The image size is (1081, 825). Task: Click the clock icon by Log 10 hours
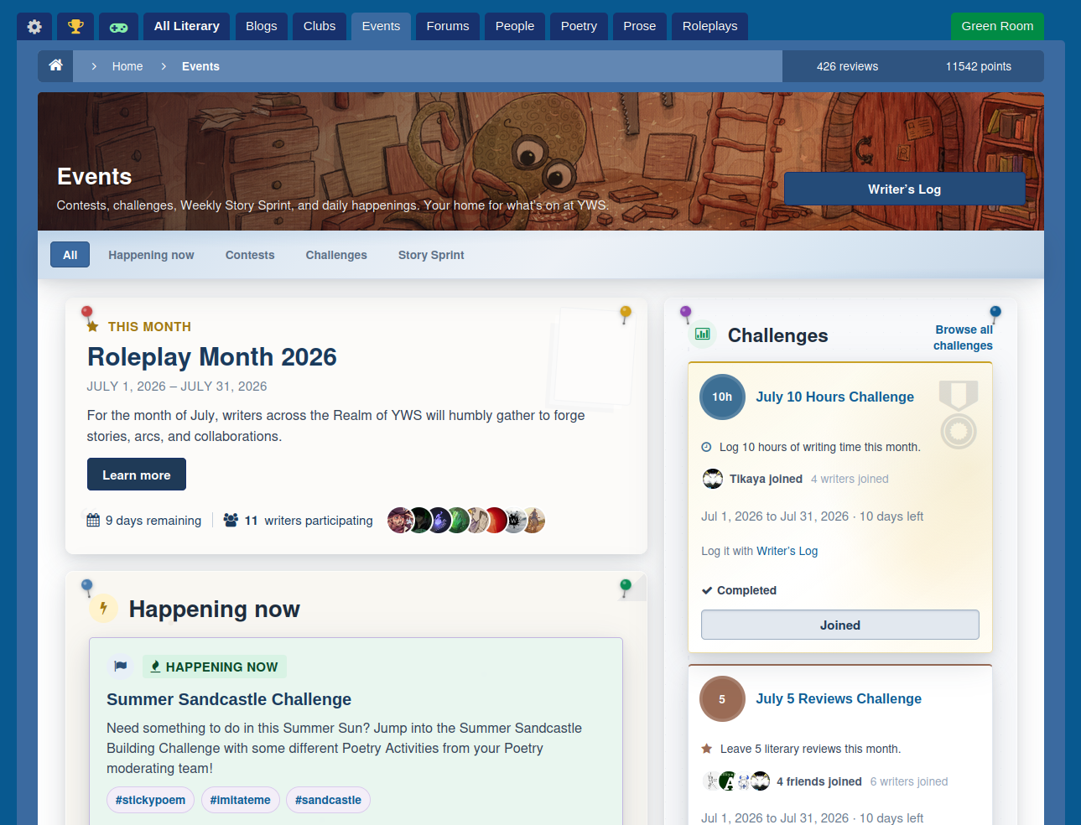(706, 447)
